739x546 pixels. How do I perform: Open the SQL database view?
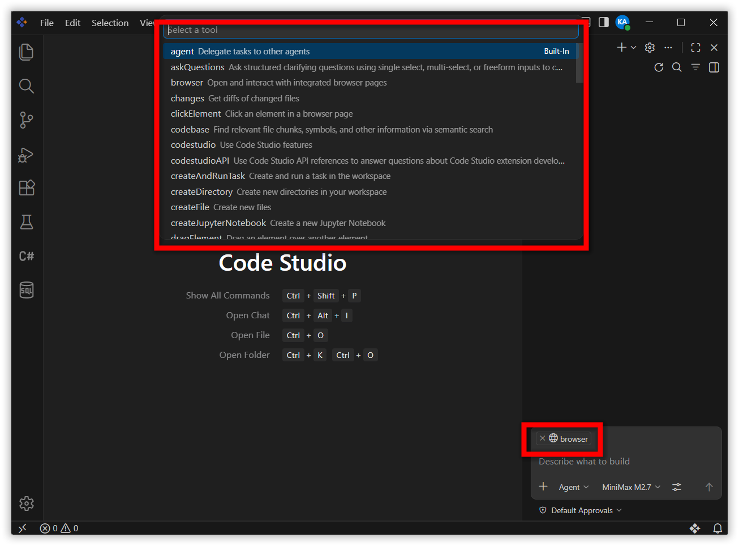[27, 290]
